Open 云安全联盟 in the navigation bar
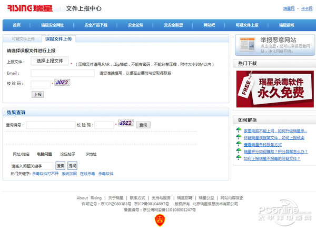The height and width of the screenshot is (231, 316). [x=173, y=25]
